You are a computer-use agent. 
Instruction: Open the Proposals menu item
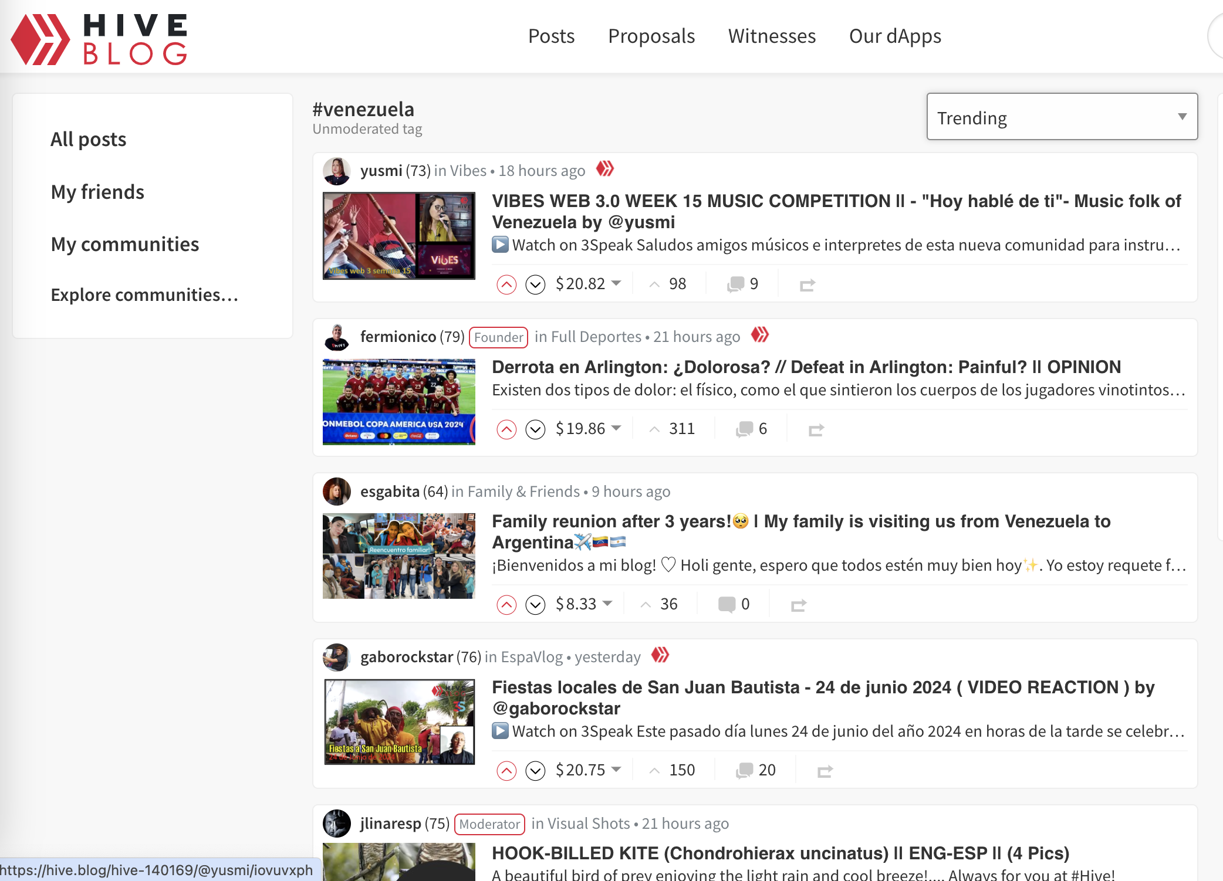(x=651, y=36)
